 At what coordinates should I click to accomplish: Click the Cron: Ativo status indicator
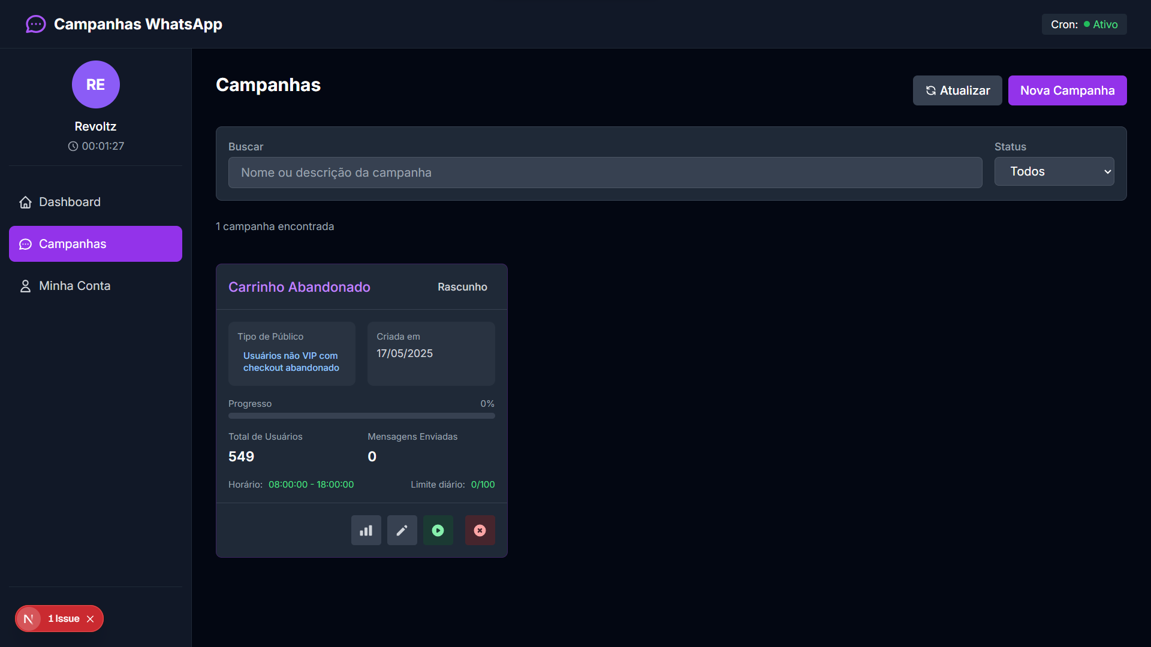coord(1084,25)
